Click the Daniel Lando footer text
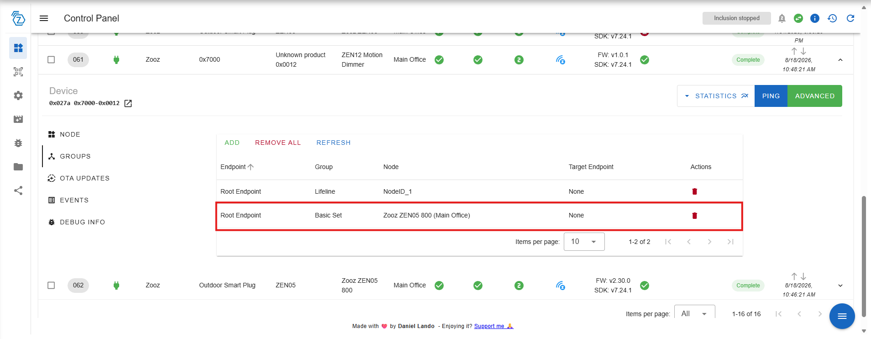This screenshot has width=871, height=339. click(x=416, y=326)
